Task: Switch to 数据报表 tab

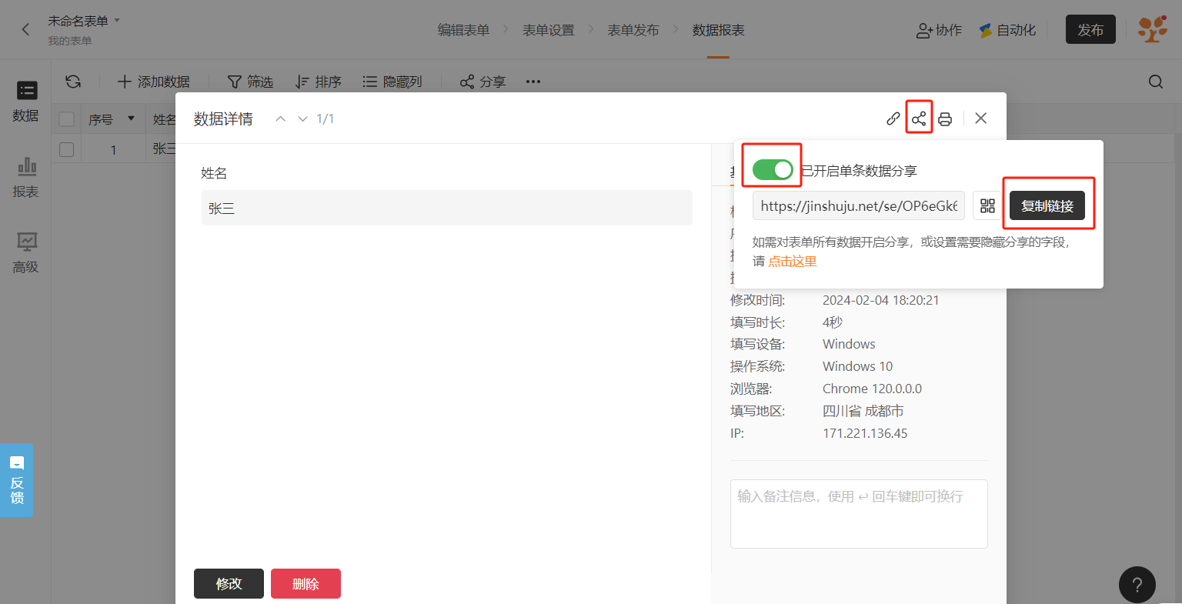Action: [x=718, y=30]
